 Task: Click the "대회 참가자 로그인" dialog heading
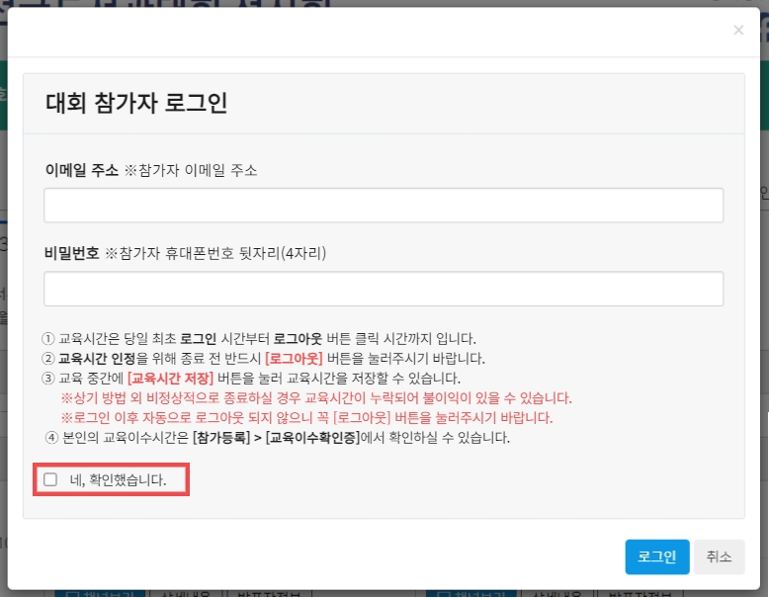(136, 104)
